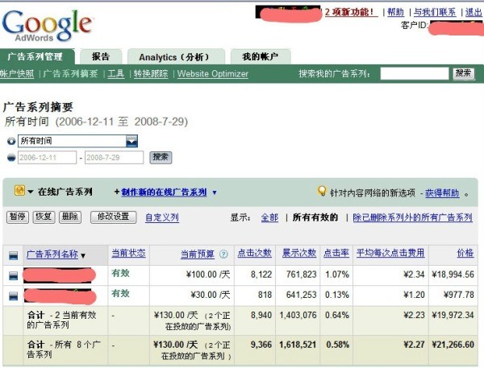Screen dimensions: 484x368
Task: Click the help icon beside 当前预算
Action: pos(223,254)
